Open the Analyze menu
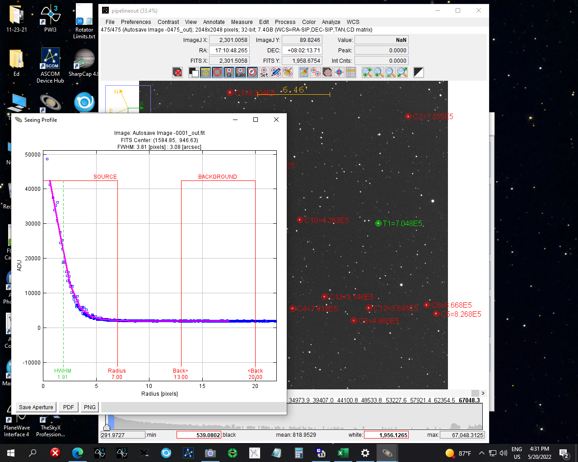Viewport: 578px width, 462px height. [331, 22]
